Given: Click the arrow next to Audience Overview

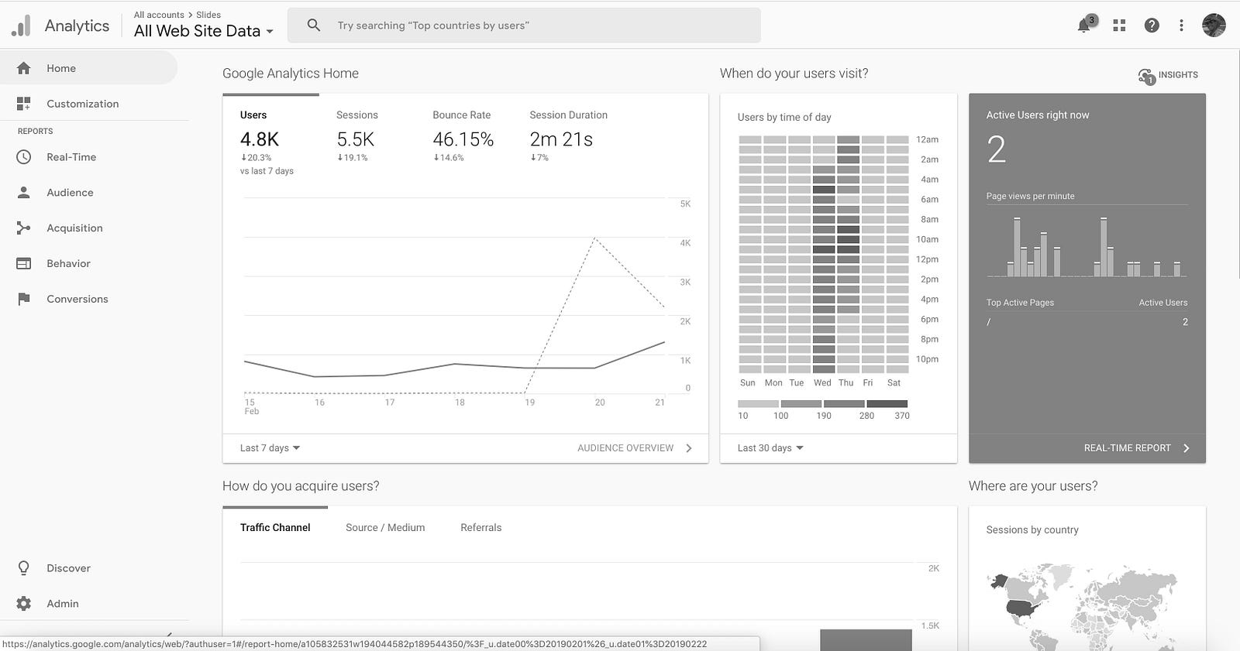Looking at the screenshot, I should click(689, 448).
